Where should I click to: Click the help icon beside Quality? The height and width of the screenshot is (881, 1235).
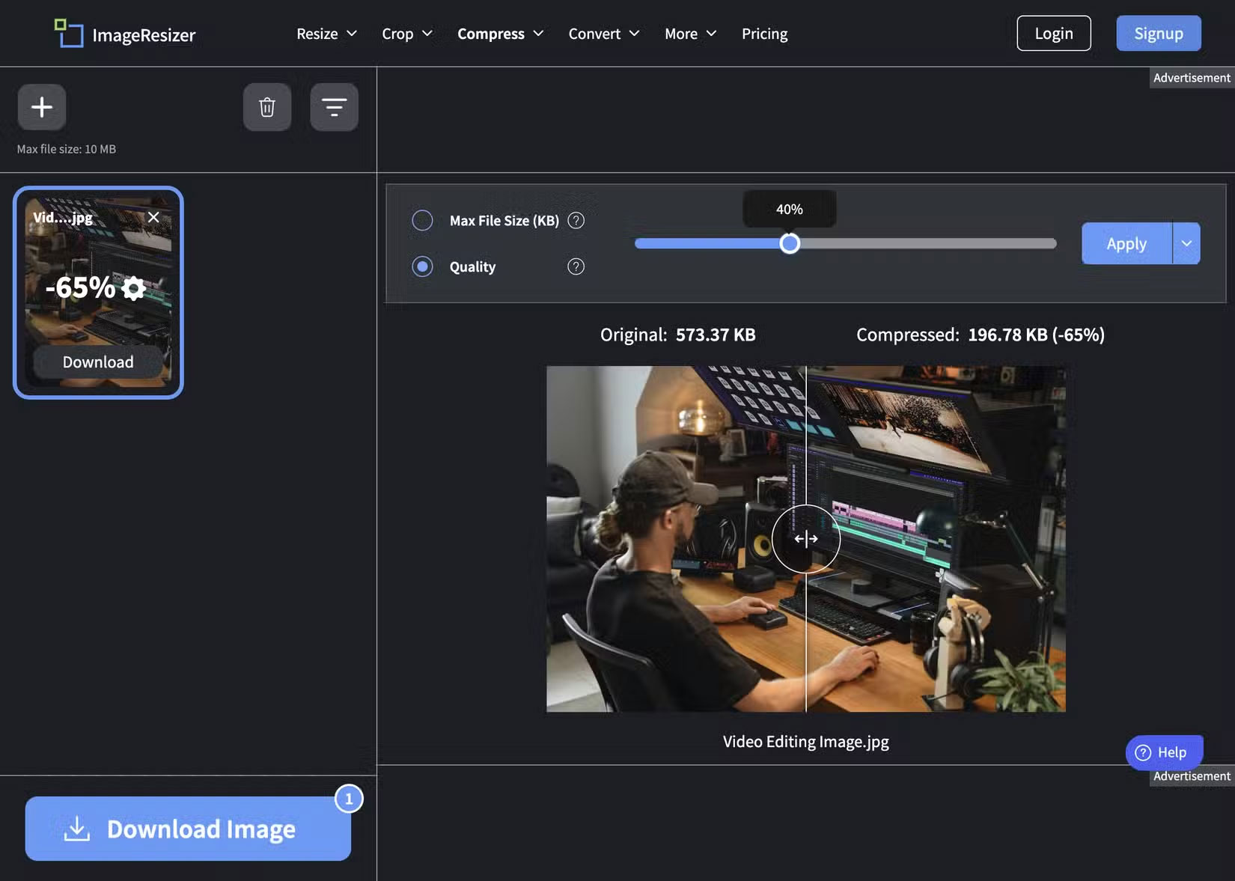click(575, 266)
